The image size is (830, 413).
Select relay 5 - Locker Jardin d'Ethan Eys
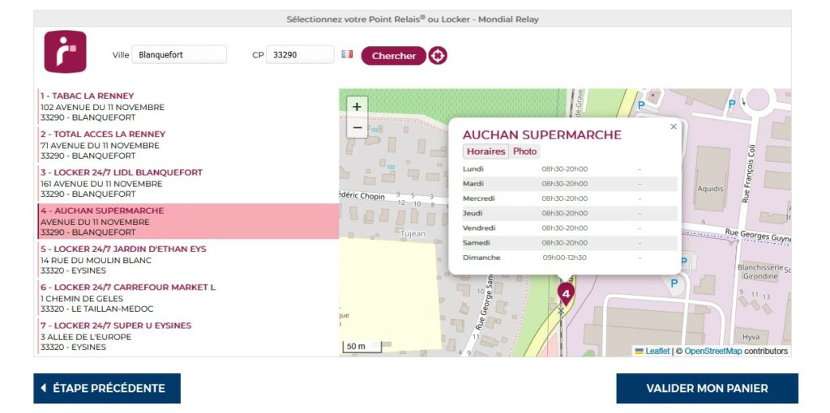tap(188, 260)
